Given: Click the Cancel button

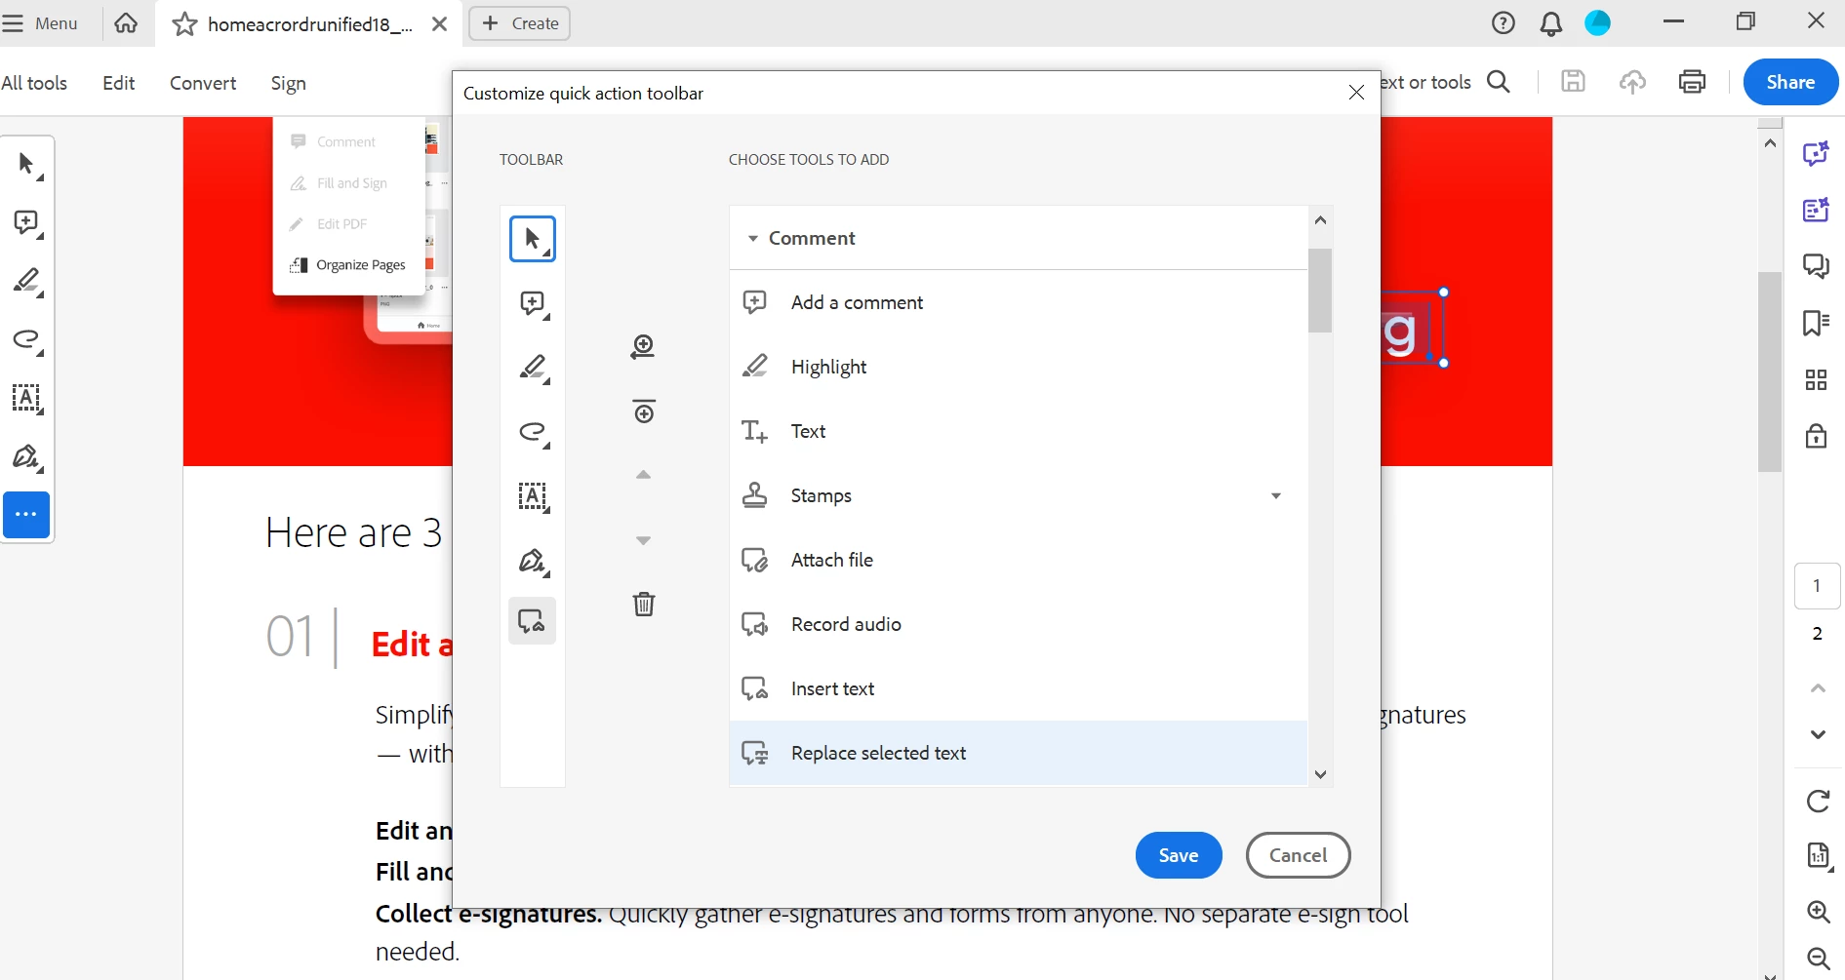Looking at the screenshot, I should [1298, 855].
